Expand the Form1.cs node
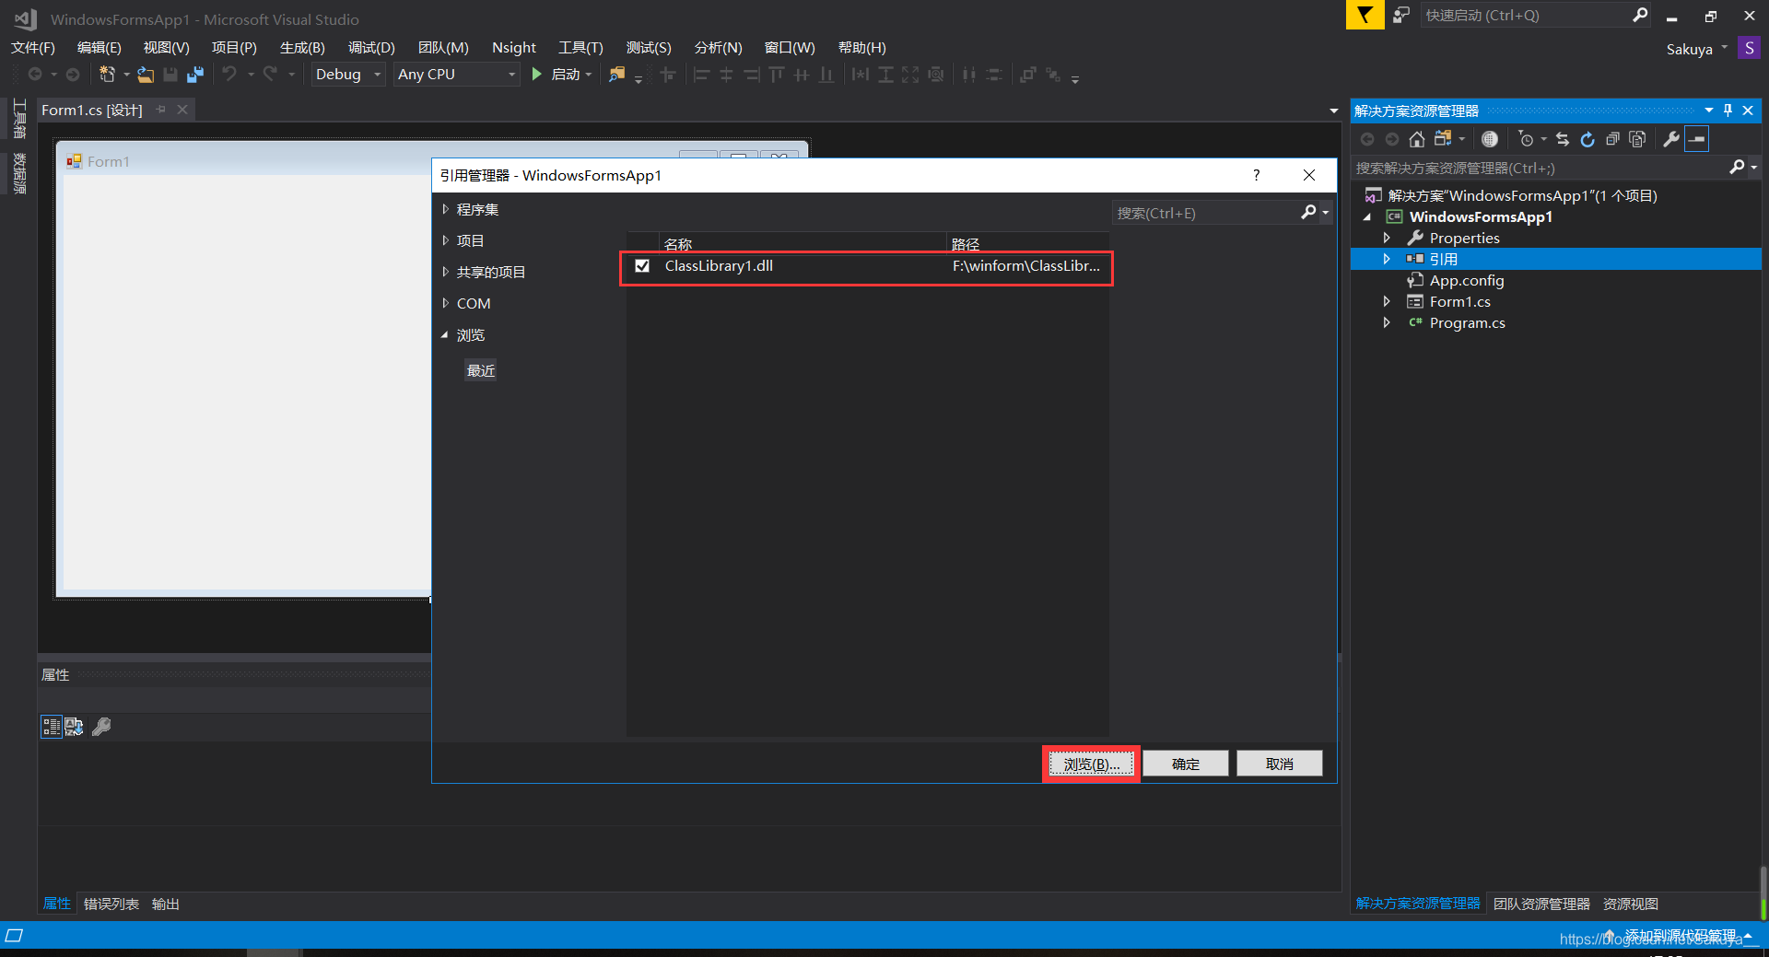 (x=1387, y=301)
